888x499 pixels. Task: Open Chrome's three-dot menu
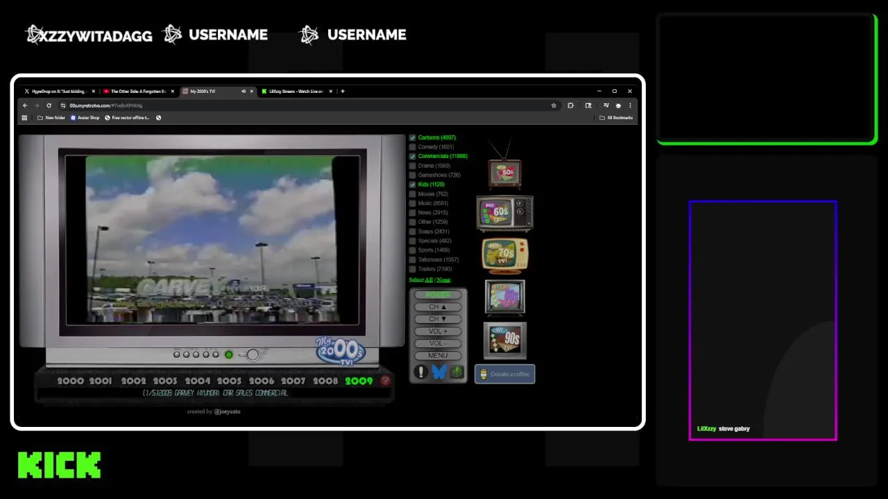[630, 105]
